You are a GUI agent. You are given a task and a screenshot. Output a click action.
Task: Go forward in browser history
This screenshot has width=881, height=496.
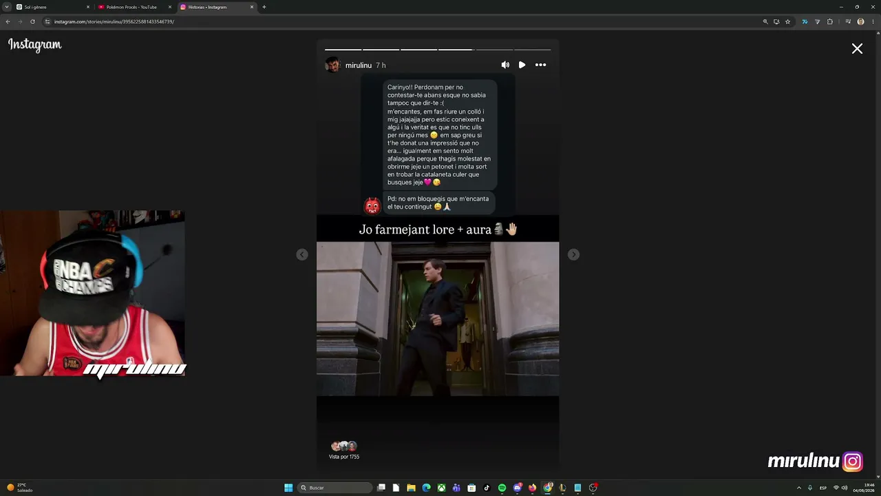click(x=20, y=21)
